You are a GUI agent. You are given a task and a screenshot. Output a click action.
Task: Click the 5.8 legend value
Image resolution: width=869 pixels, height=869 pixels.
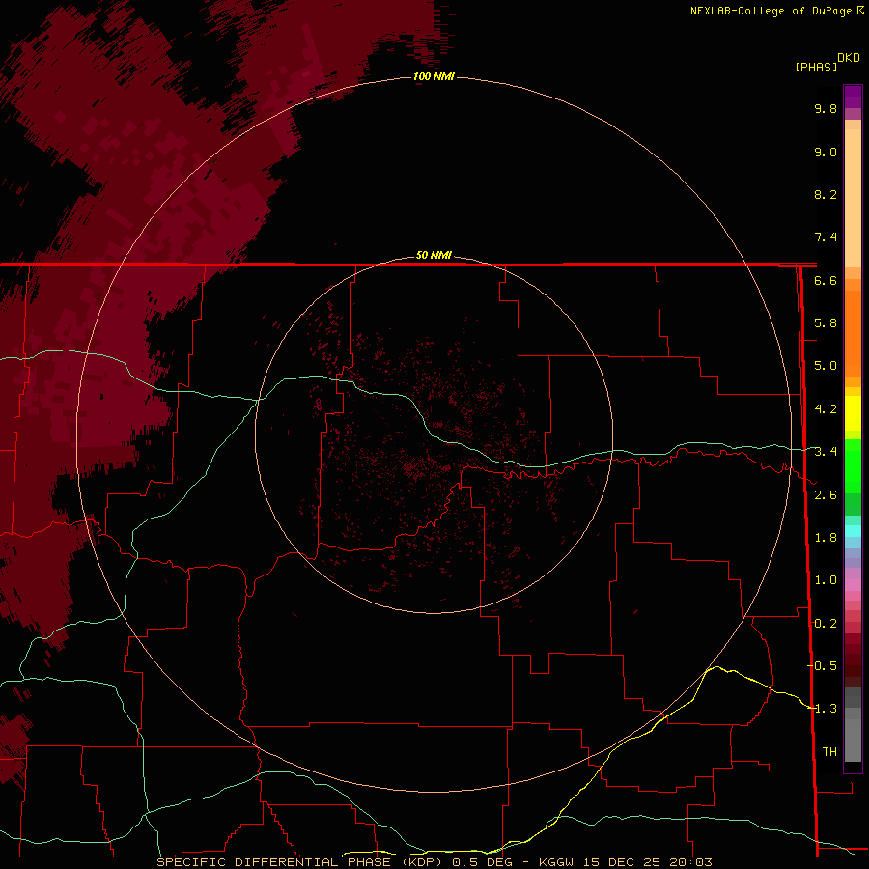pos(826,323)
